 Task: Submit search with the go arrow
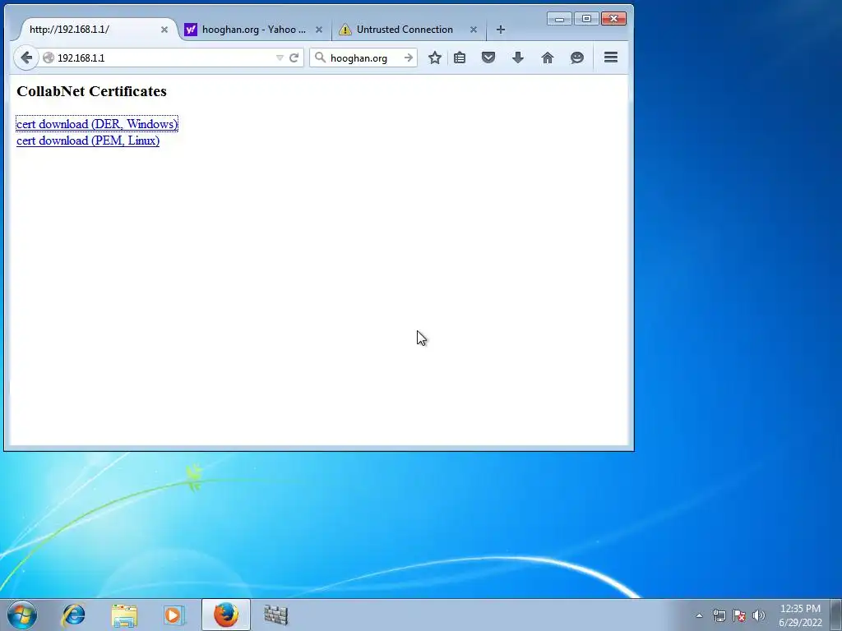click(409, 58)
